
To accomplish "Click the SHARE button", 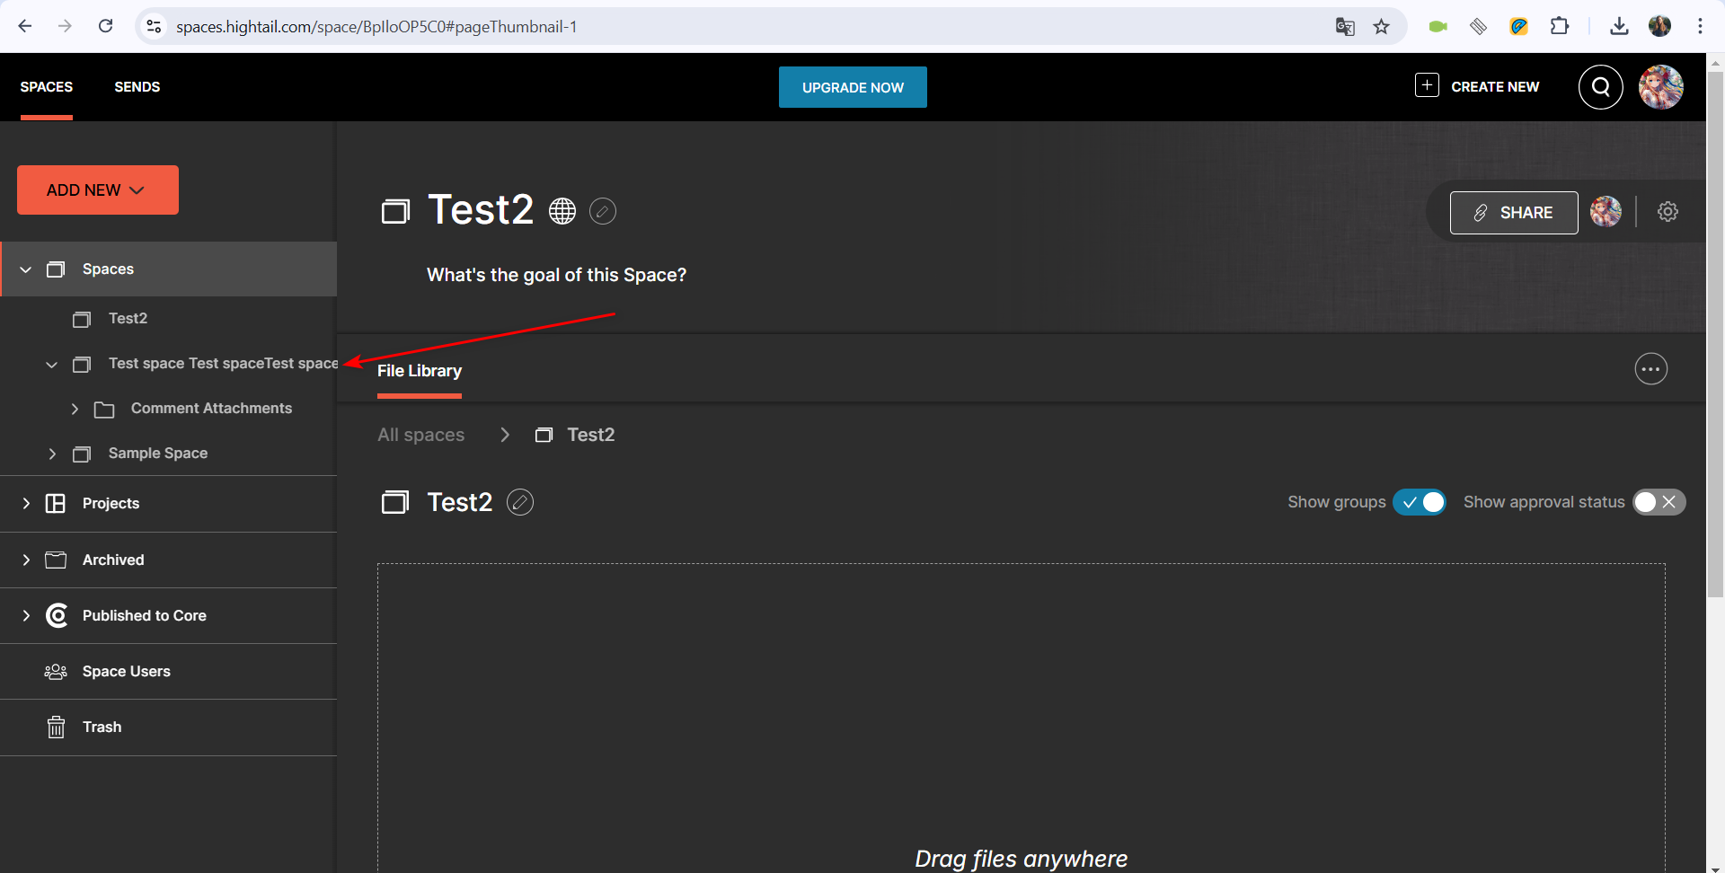I will click(1514, 213).
